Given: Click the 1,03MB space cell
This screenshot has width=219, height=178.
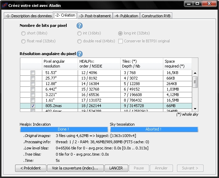Looking at the screenshot, I should click(177, 89).
